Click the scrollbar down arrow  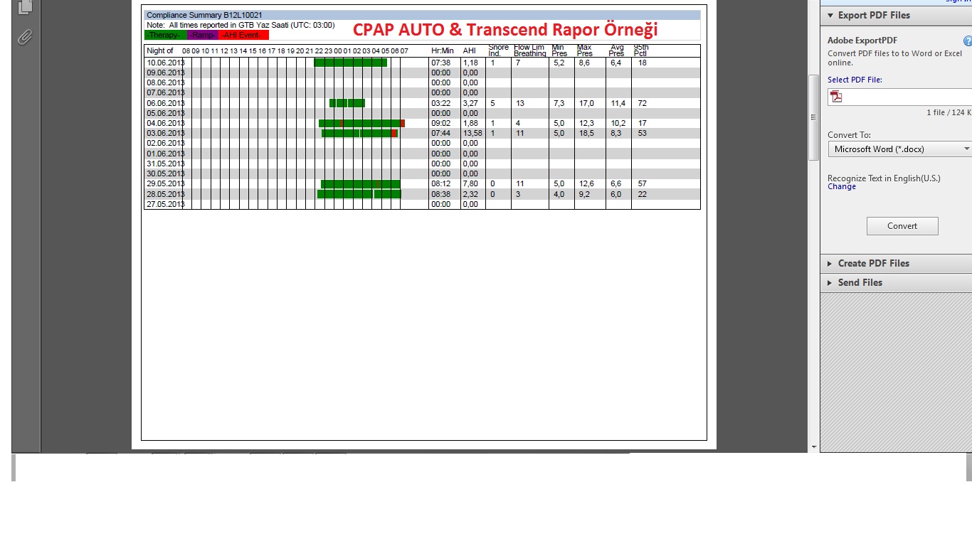814,447
